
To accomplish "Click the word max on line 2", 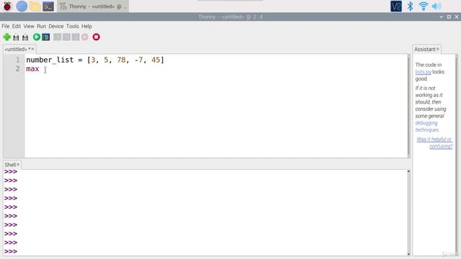I will pyautogui.click(x=32, y=69).
